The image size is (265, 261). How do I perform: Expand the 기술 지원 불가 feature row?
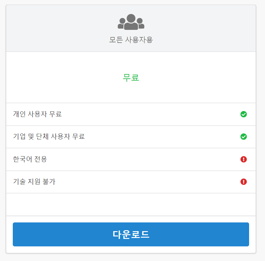pos(131,182)
